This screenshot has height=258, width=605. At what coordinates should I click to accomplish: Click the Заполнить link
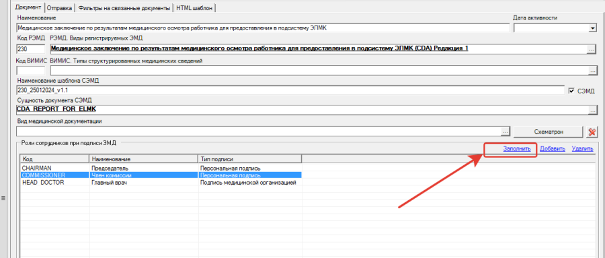tap(517, 148)
